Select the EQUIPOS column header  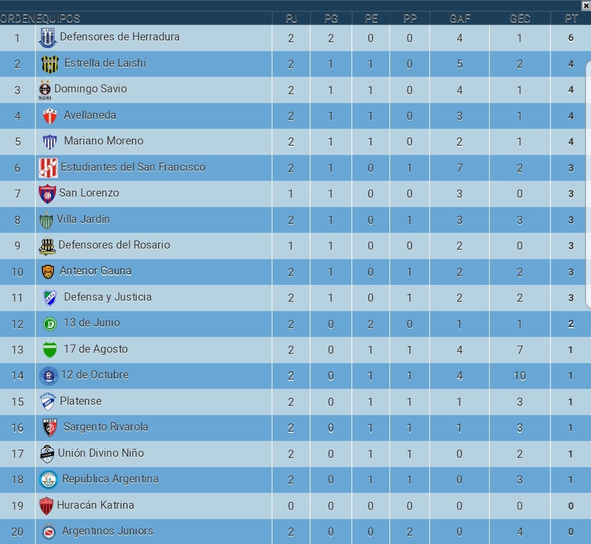pyautogui.click(x=59, y=19)
